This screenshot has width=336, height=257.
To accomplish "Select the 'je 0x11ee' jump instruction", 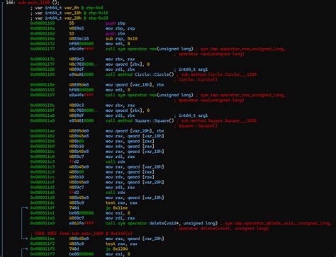I will pos(116,208).
